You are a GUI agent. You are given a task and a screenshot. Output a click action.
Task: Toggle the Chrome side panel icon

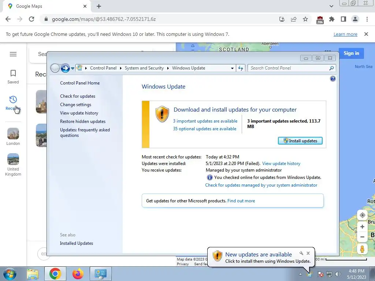point(344,19)
